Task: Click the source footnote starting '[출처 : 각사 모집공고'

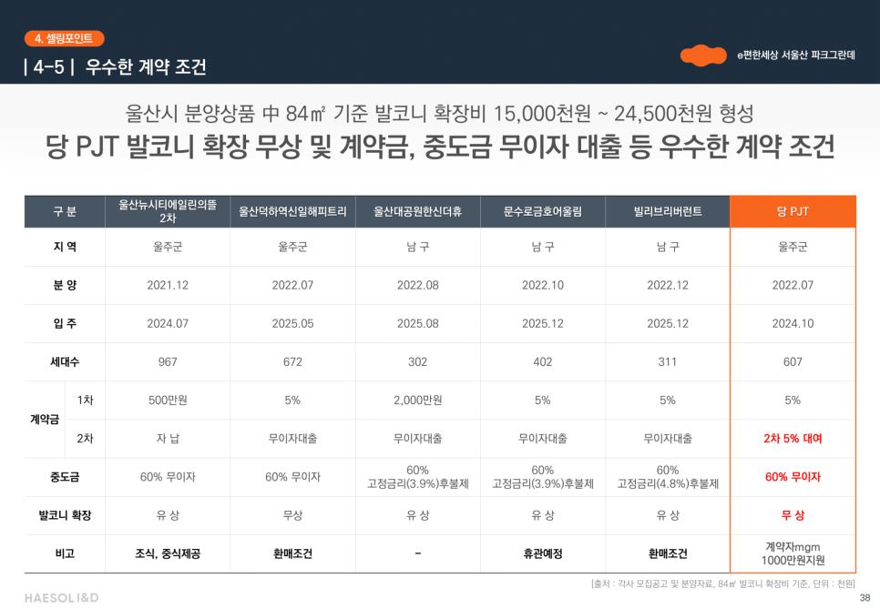Action: pos(723,584)
